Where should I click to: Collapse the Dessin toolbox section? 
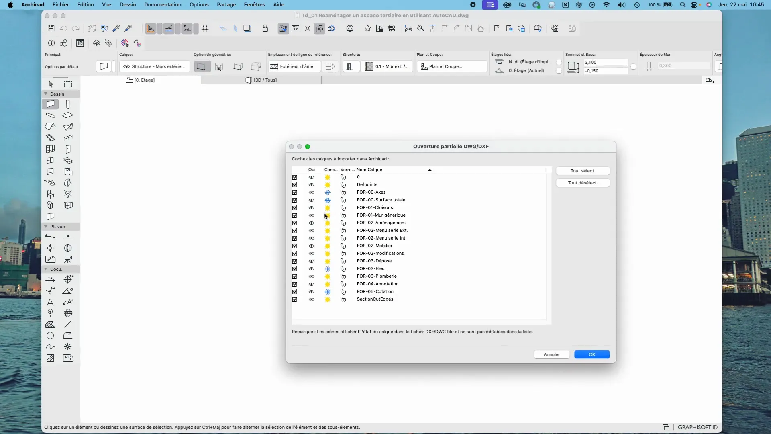click(x=46, y=94)
